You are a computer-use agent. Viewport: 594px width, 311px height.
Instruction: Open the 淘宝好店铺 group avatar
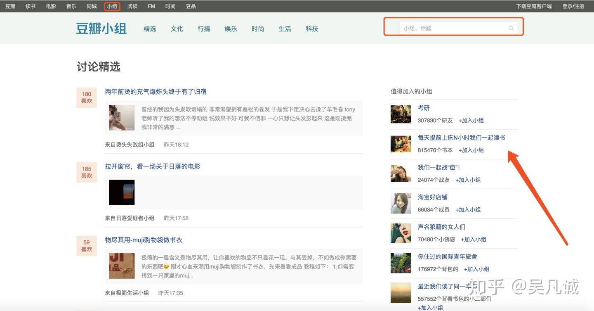pos(401,203)
